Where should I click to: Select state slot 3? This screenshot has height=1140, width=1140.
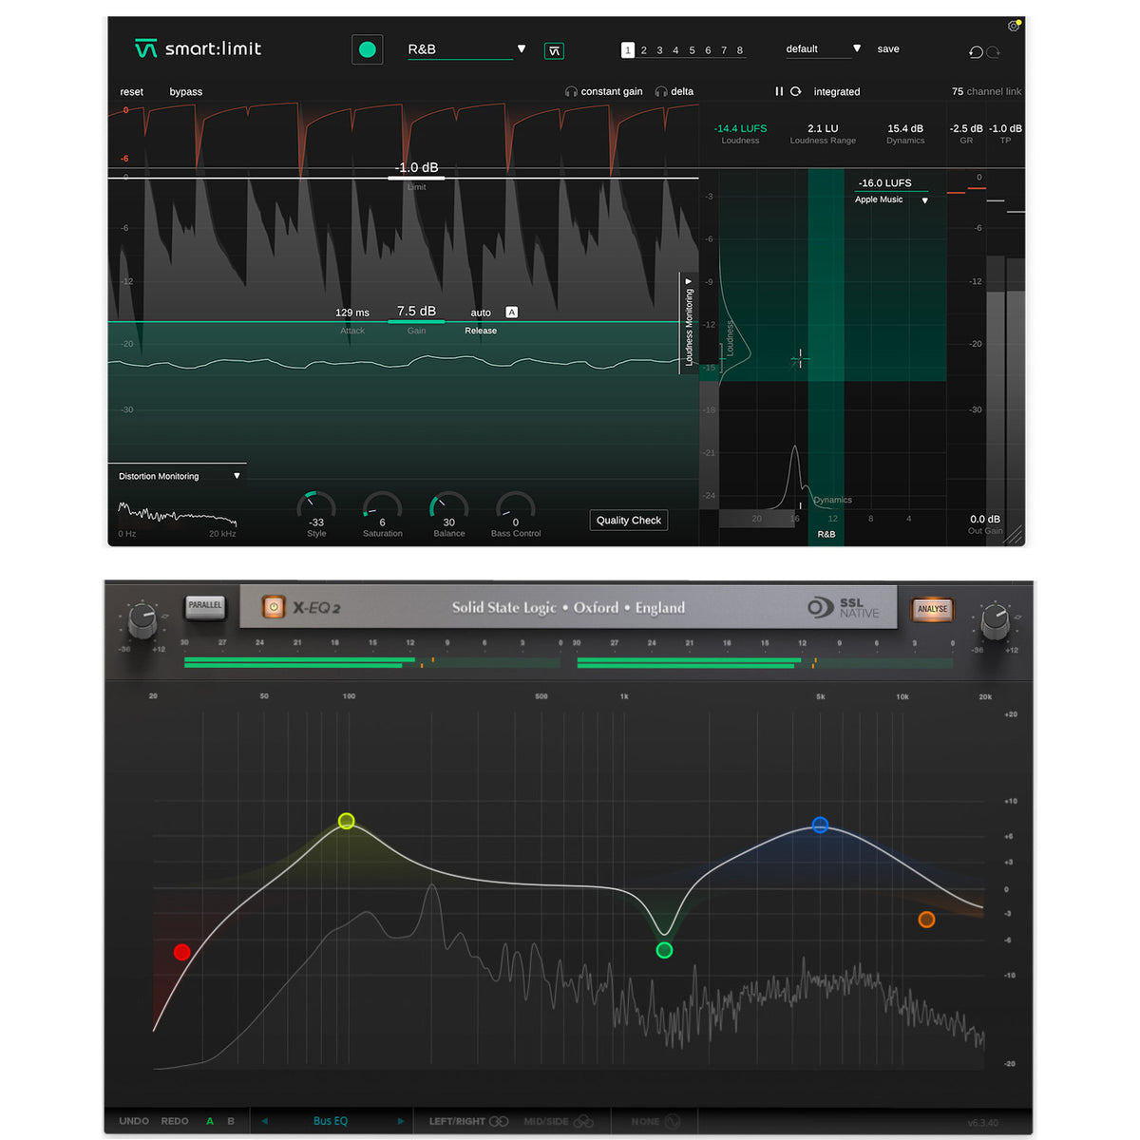660,50
